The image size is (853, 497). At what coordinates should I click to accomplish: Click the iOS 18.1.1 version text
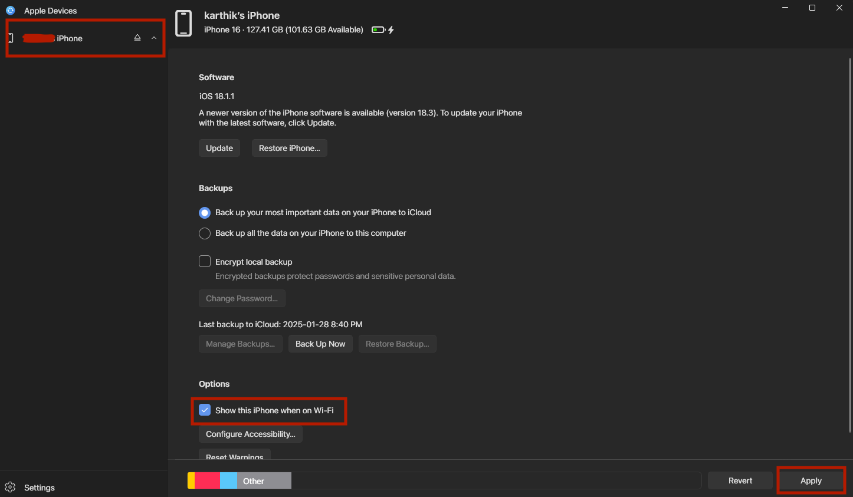(x=216, y=96)
